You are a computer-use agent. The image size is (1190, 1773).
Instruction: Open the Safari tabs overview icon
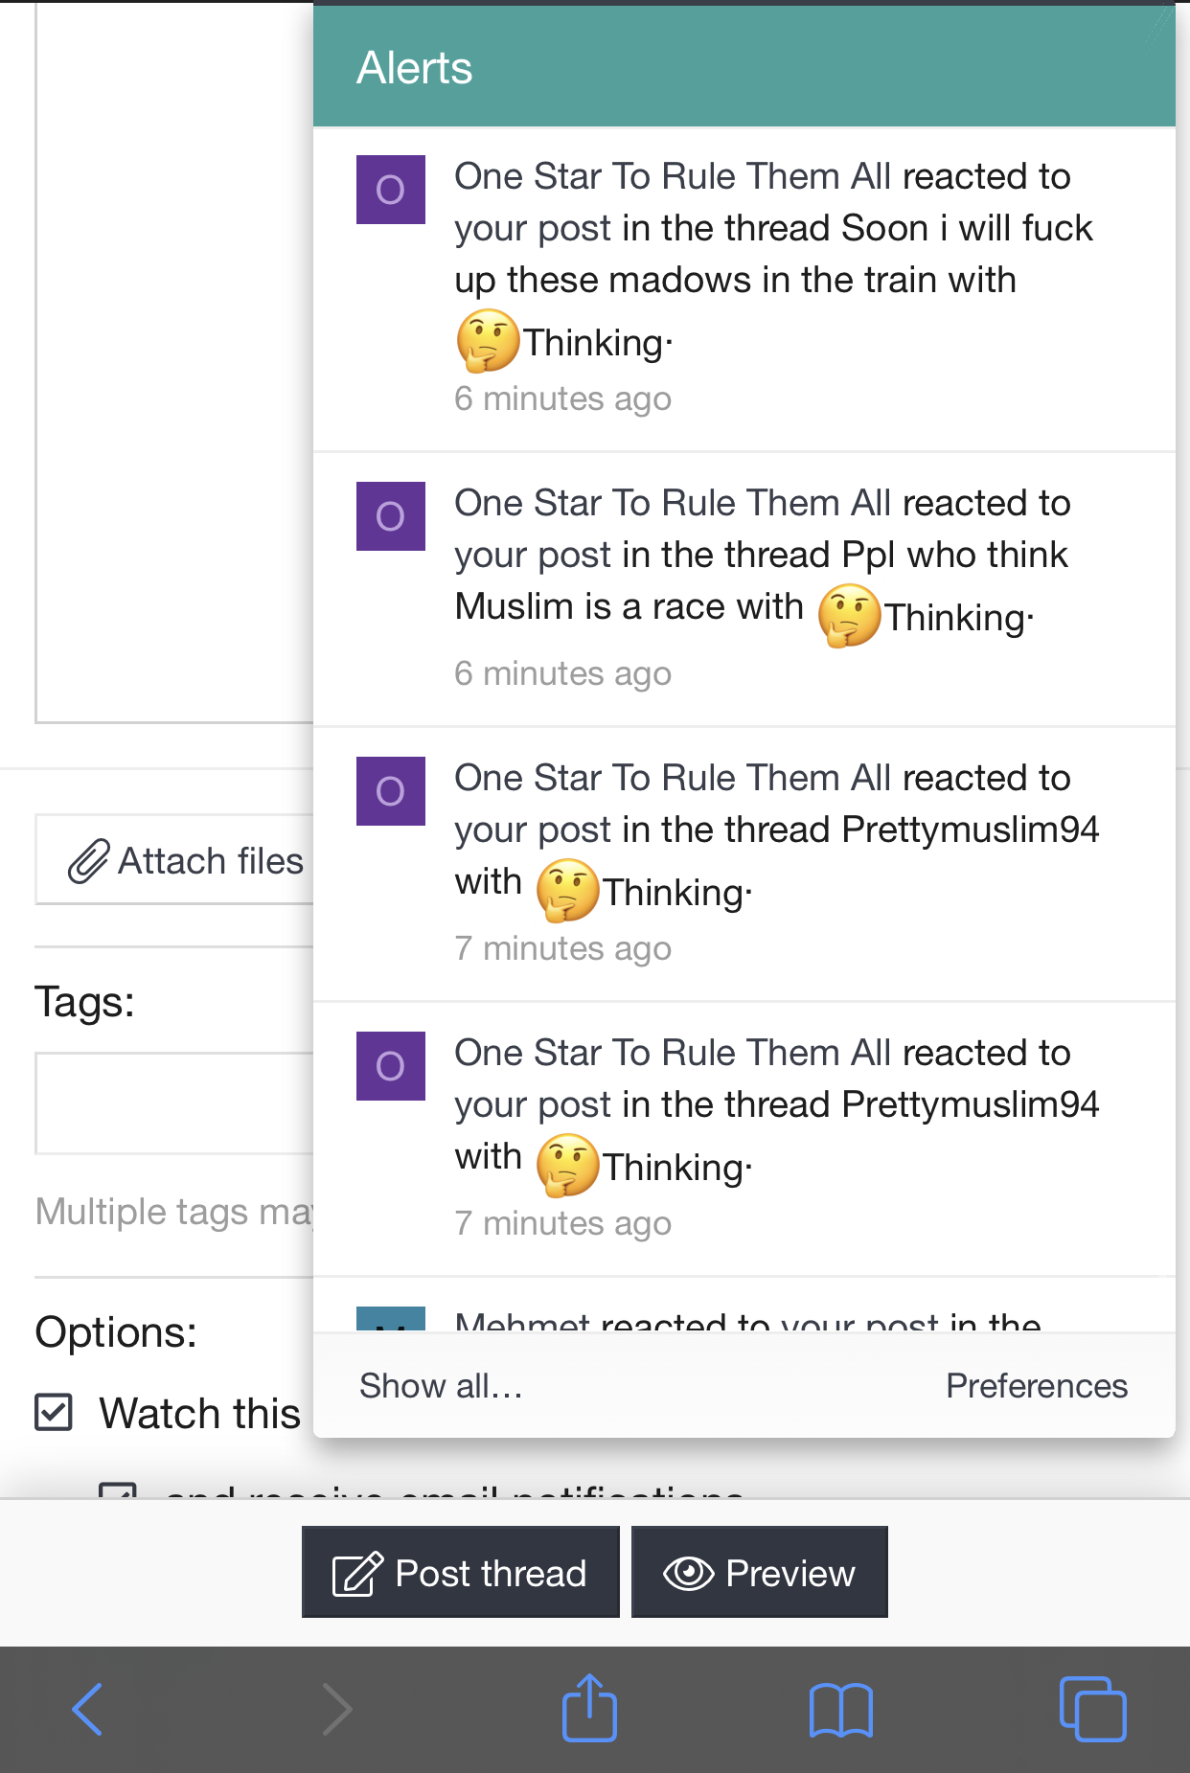(1092, 1708)
